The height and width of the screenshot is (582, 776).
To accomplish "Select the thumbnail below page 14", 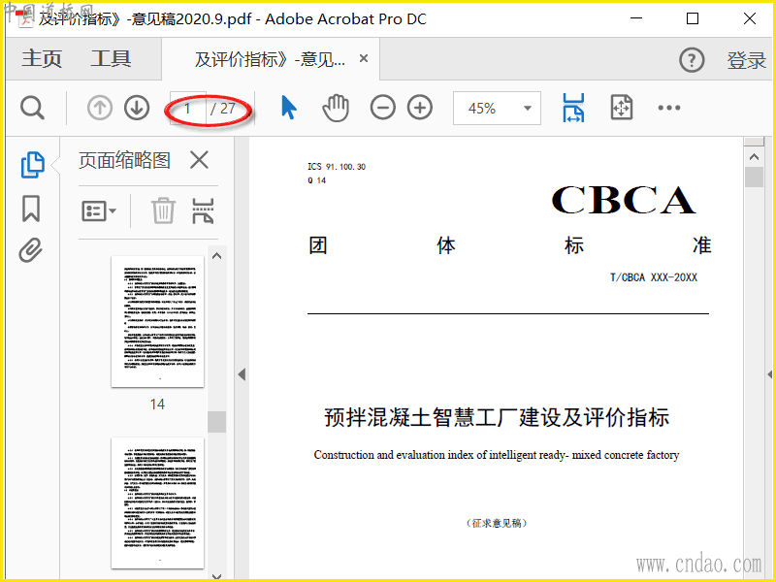I will coord(157,502).
